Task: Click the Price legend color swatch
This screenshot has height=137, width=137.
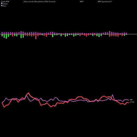Action: tap(2, 5)
